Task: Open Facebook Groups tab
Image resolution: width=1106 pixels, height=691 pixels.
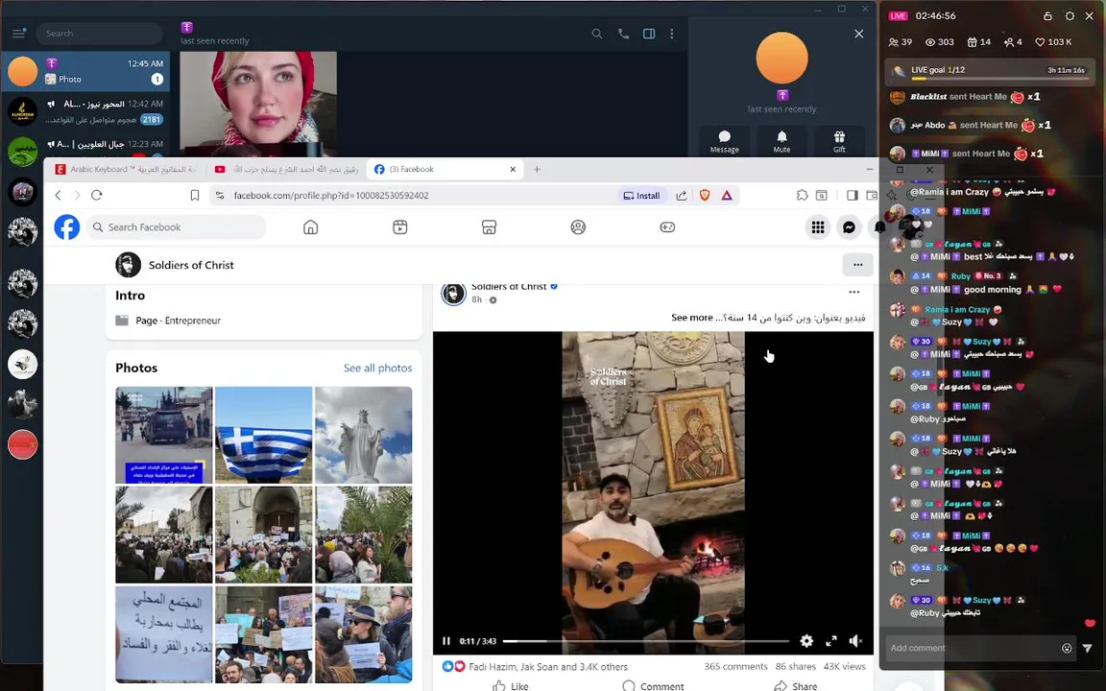Action: (x=578, y=227)
